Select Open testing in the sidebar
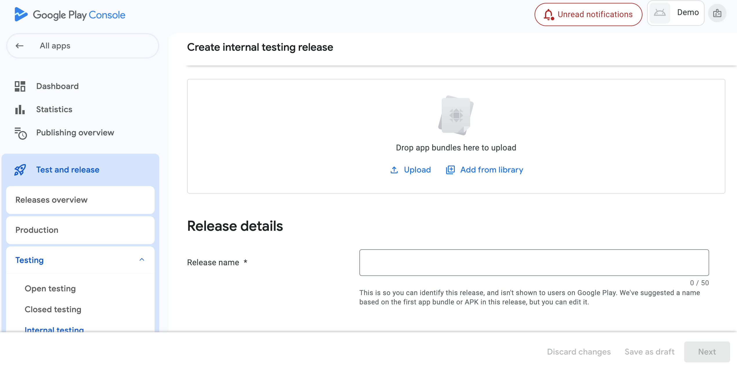The width and height of the screenshot is (737, 367). click(50, 288)
